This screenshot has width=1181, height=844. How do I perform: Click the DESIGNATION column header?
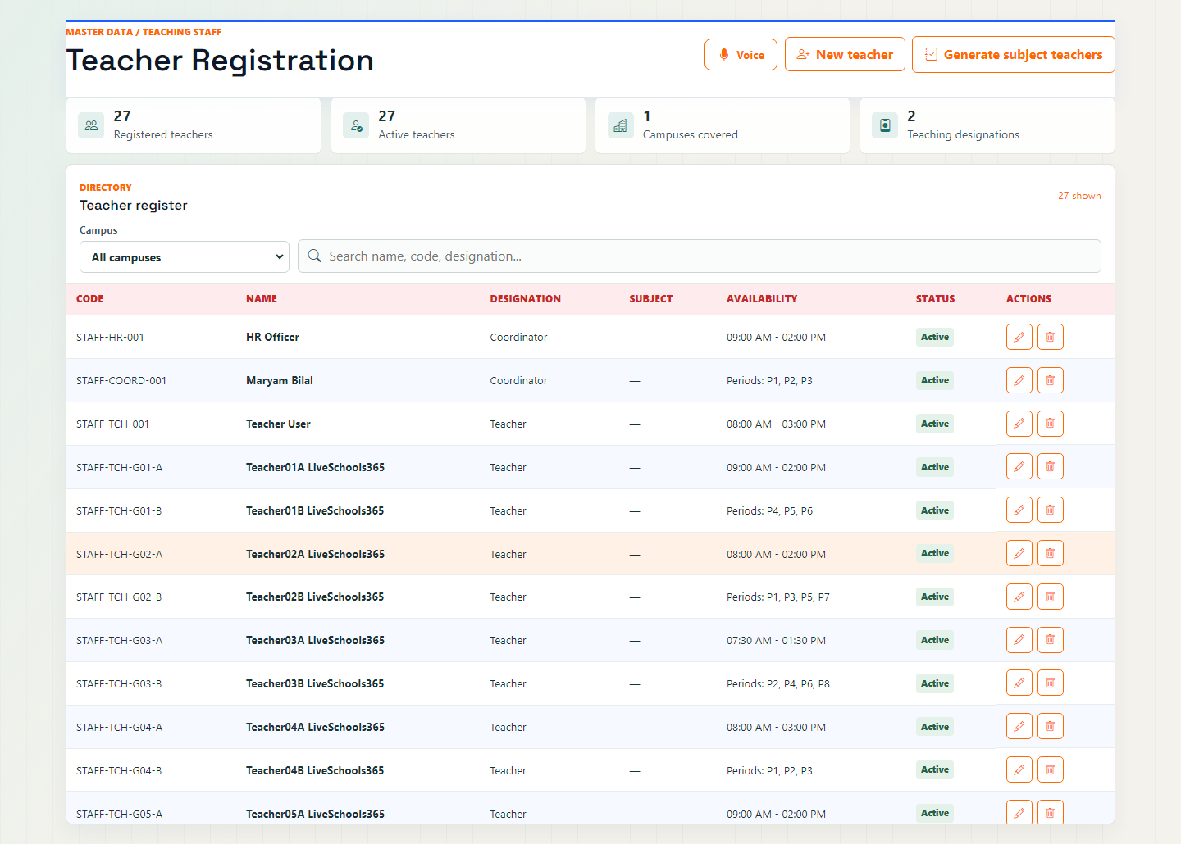click(526, 299)
